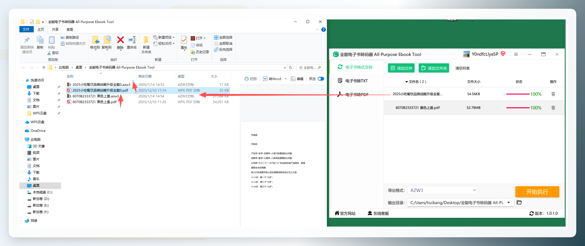The height and width of the screenshot is (246, 585).
Task: Choose 复制路径 in the clipboard group
Action: (70, 37)
